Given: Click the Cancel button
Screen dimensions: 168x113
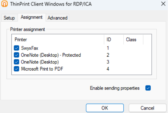Looking at the screenshot, I should (147, 108).
